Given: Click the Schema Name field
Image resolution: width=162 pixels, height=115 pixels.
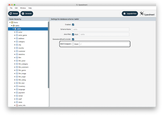Looking at the screenshot, I should 101,29.
